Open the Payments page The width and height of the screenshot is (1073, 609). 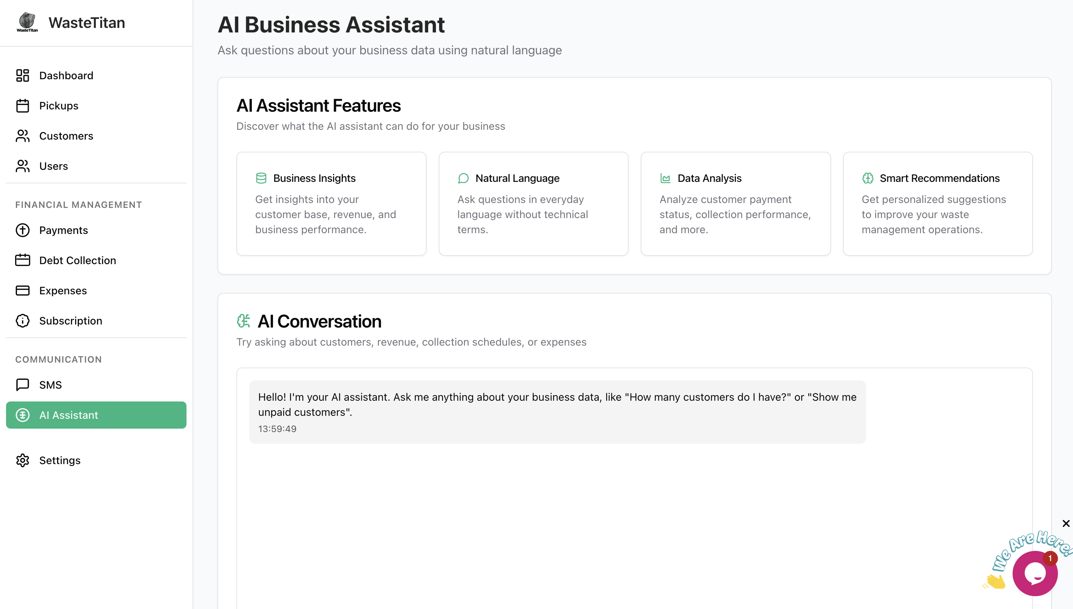coord(96,230)
